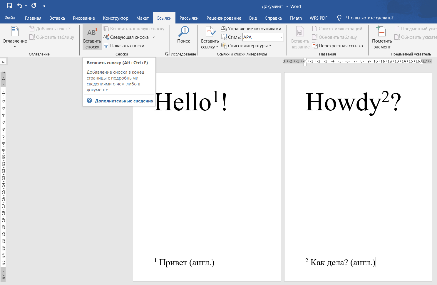Switch to the Вид tab

coord(253,18)
